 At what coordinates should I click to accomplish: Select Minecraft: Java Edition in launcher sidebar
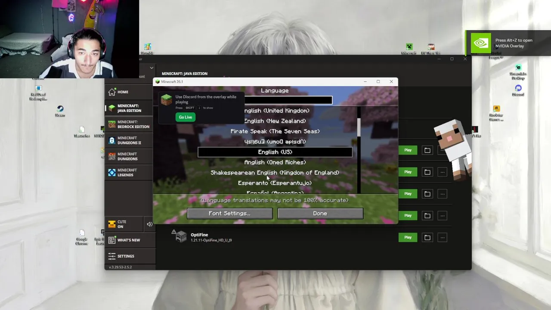pyautogui.click(x=130, y=108)
